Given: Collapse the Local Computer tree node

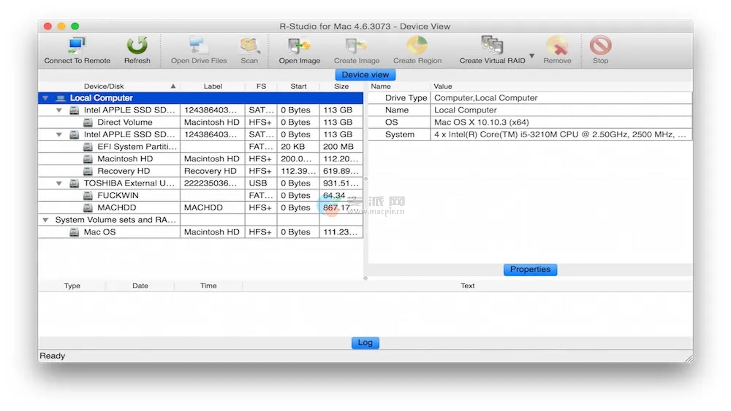Looking at the screenshot, I should tap(45, 98).
